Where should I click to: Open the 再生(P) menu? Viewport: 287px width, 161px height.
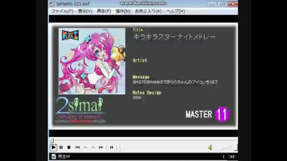[104, 11]
